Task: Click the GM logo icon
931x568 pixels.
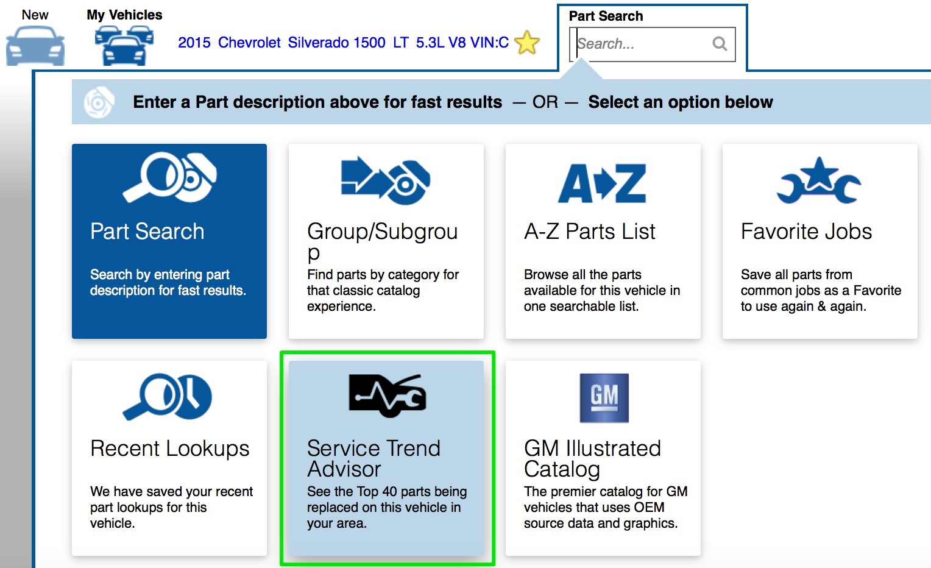Action: [604, 397]
